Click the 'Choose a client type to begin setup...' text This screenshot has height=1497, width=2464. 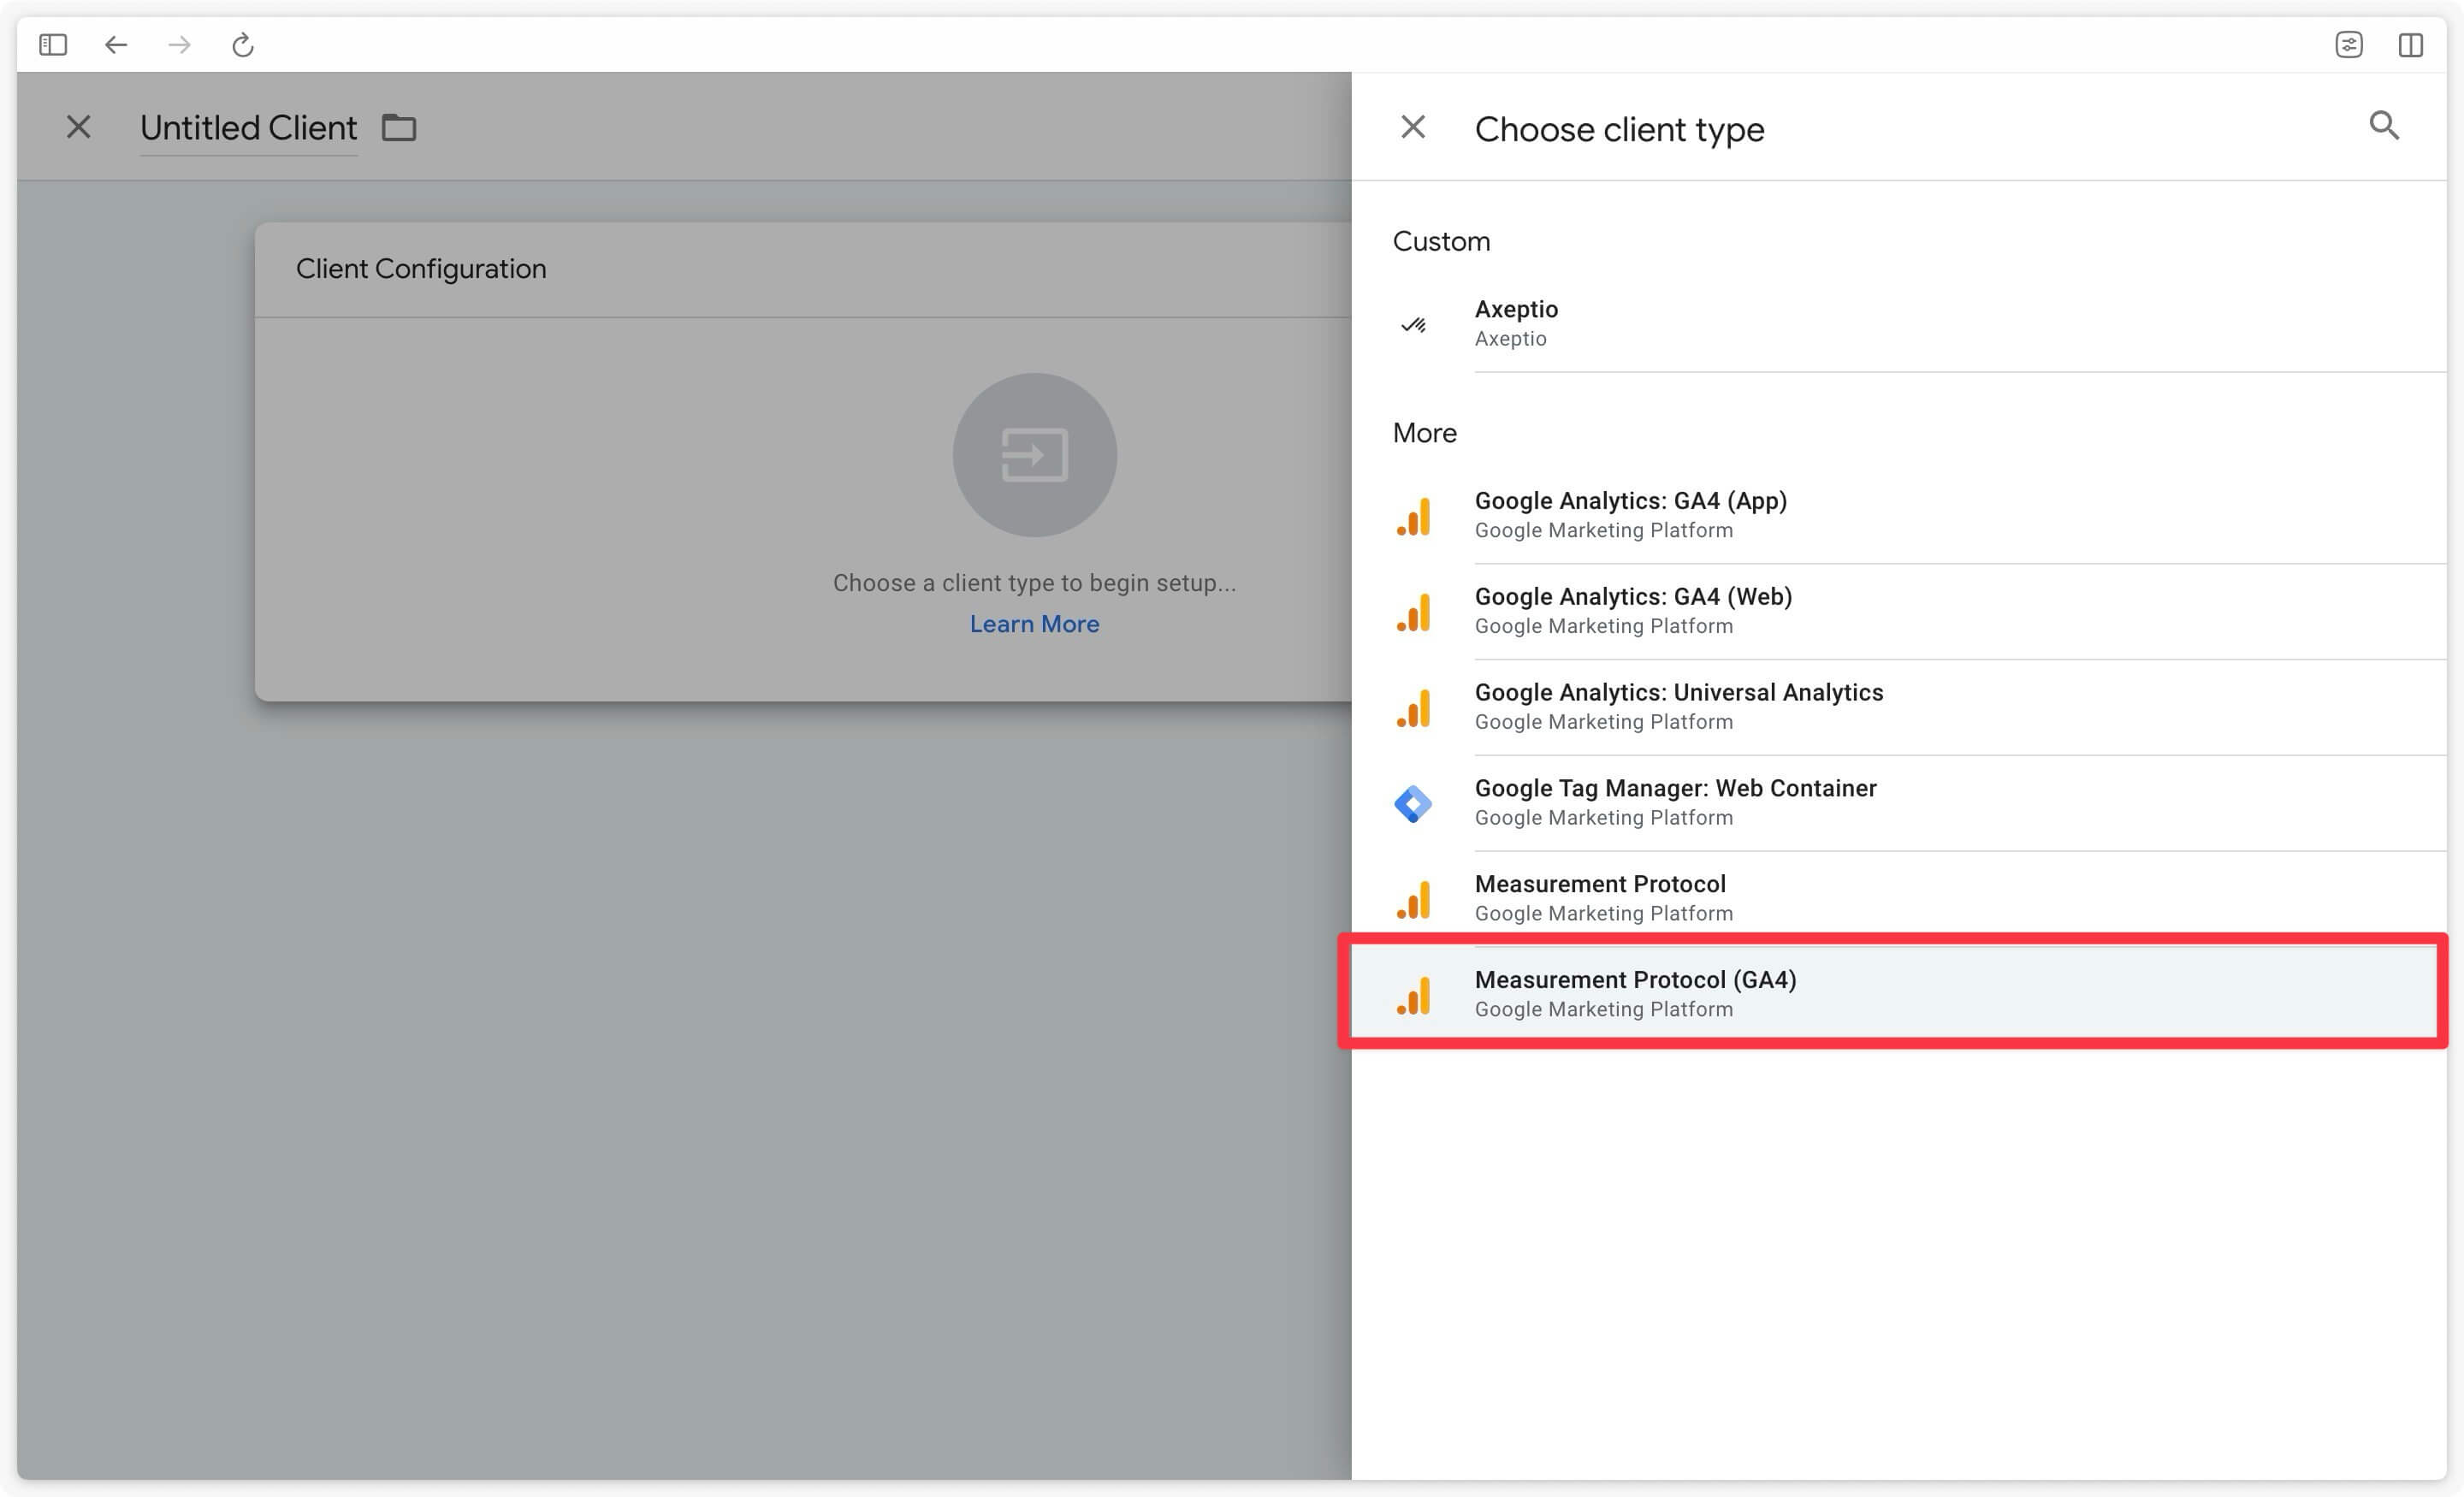[x=1034, y=583]
